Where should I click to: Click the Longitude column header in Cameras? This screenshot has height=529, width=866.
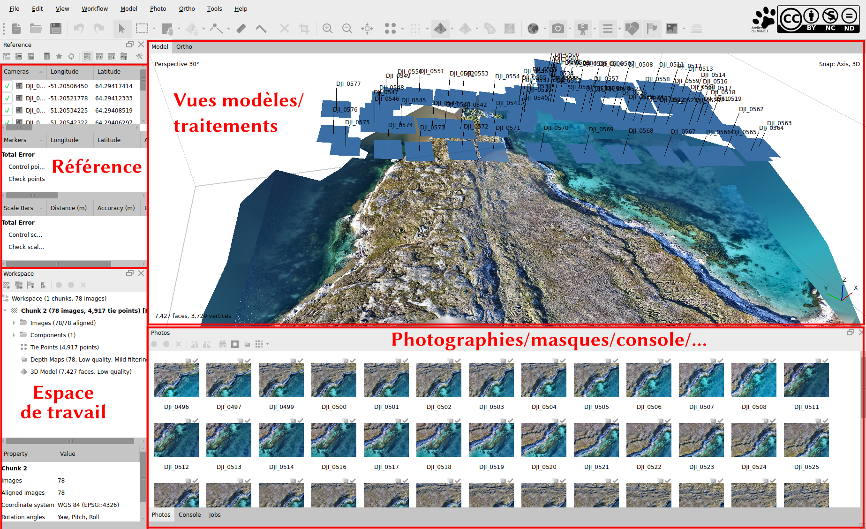[65, 72]
